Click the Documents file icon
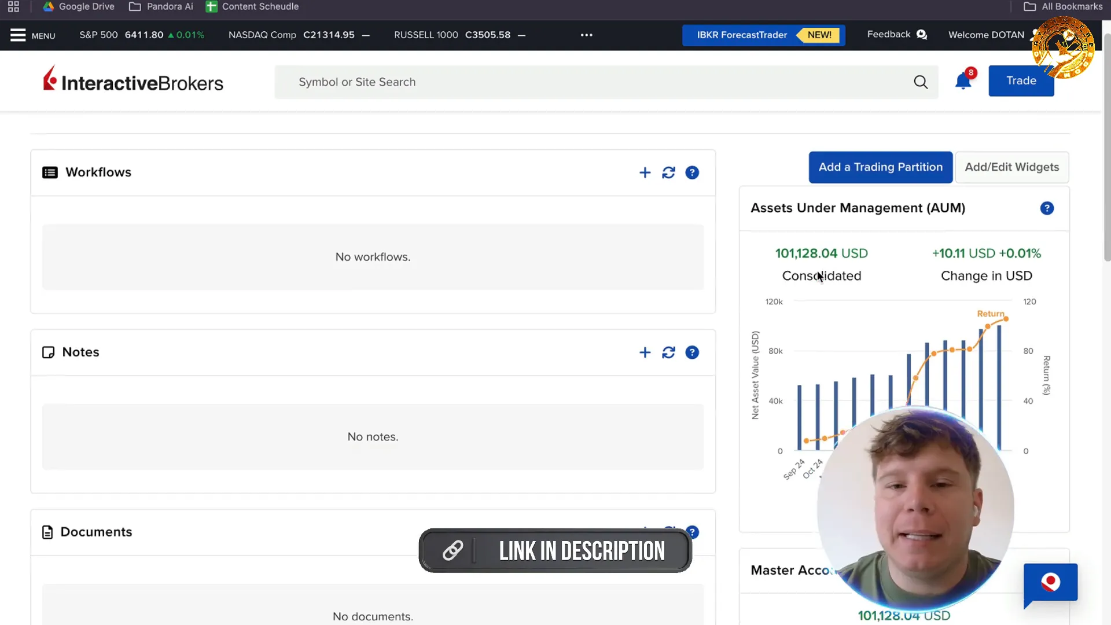The image size is (1111, 625). [x=47, y=532]
